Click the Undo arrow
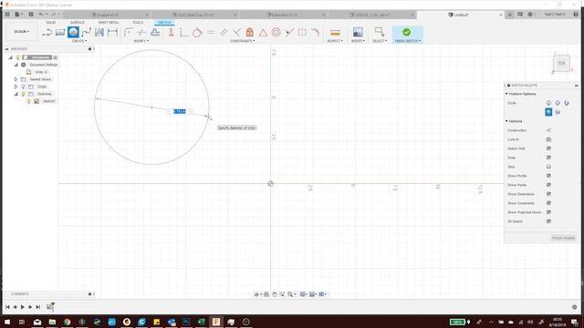 tap(41, 15)
